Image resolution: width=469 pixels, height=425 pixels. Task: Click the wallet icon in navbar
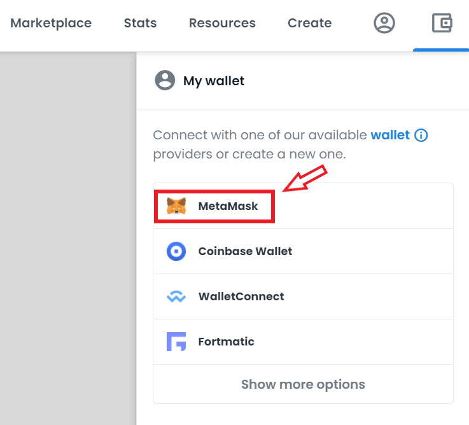442,23
